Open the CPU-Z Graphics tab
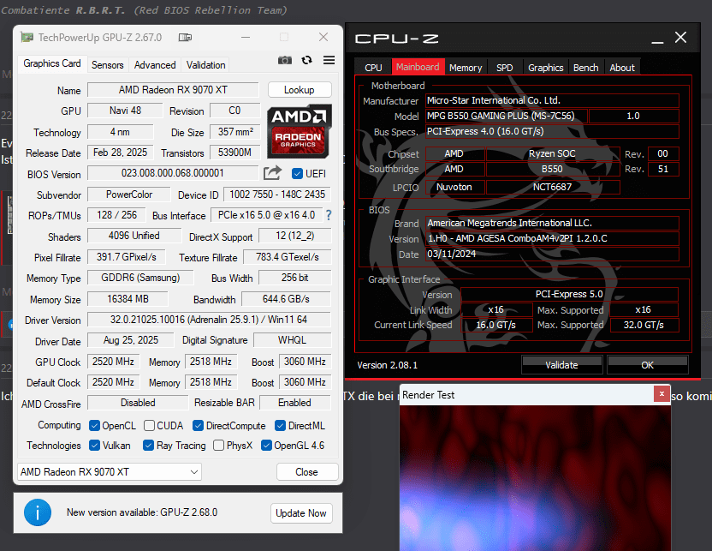This screenshot has width=712, height=551. (545, 68)
